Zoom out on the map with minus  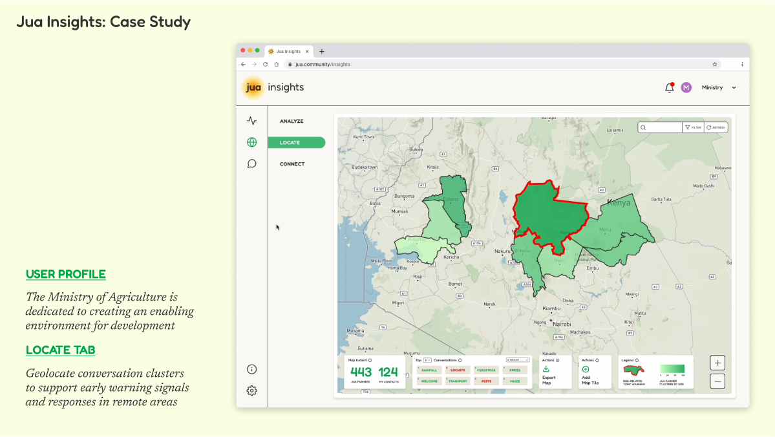coord(717,381)
